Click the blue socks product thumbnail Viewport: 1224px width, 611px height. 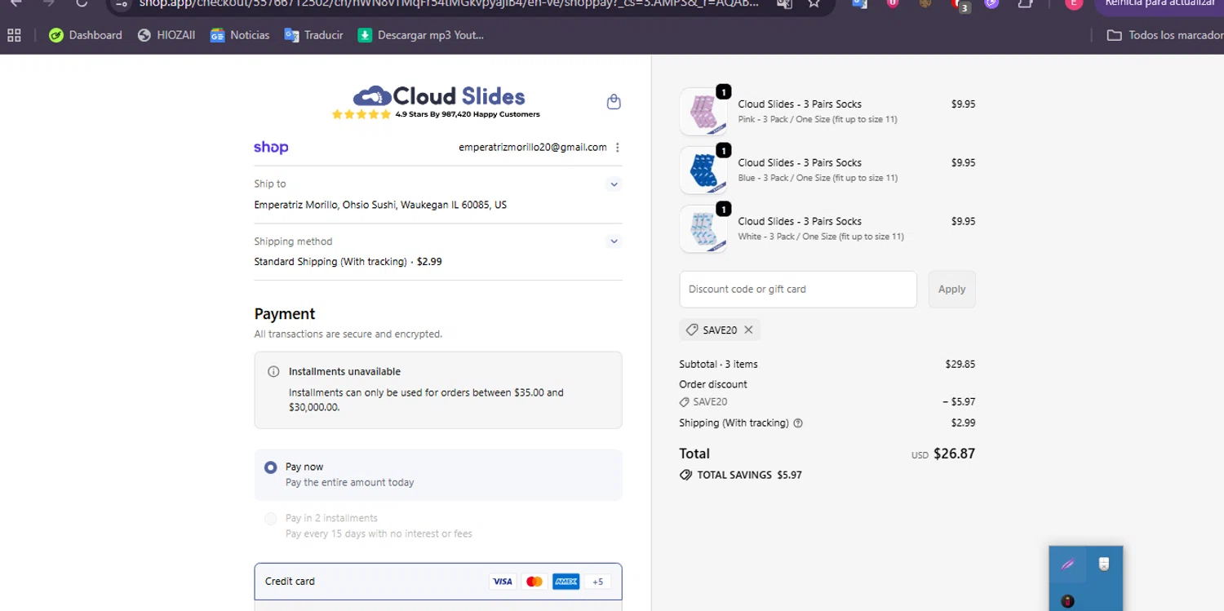click(x=703, y=170)
